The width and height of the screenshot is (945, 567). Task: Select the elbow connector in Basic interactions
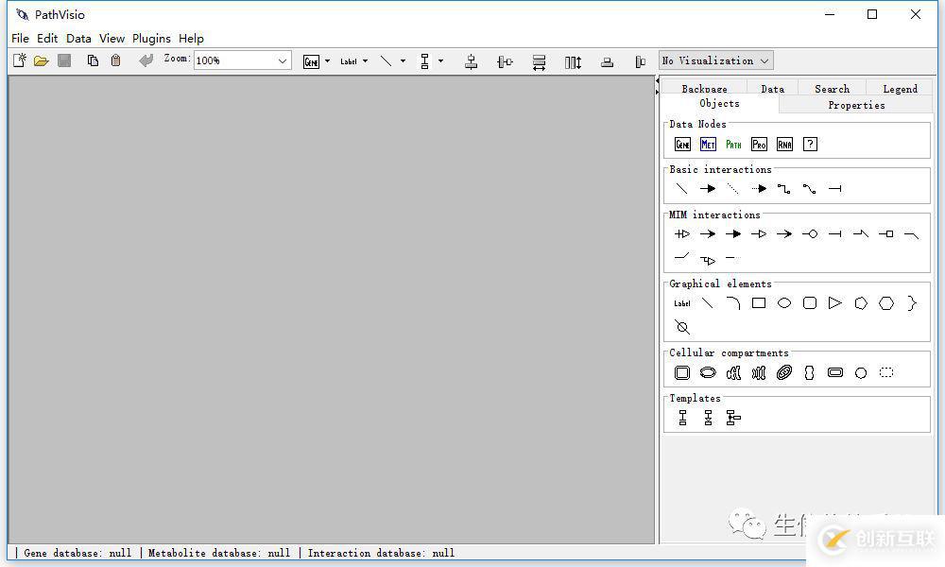783,189
